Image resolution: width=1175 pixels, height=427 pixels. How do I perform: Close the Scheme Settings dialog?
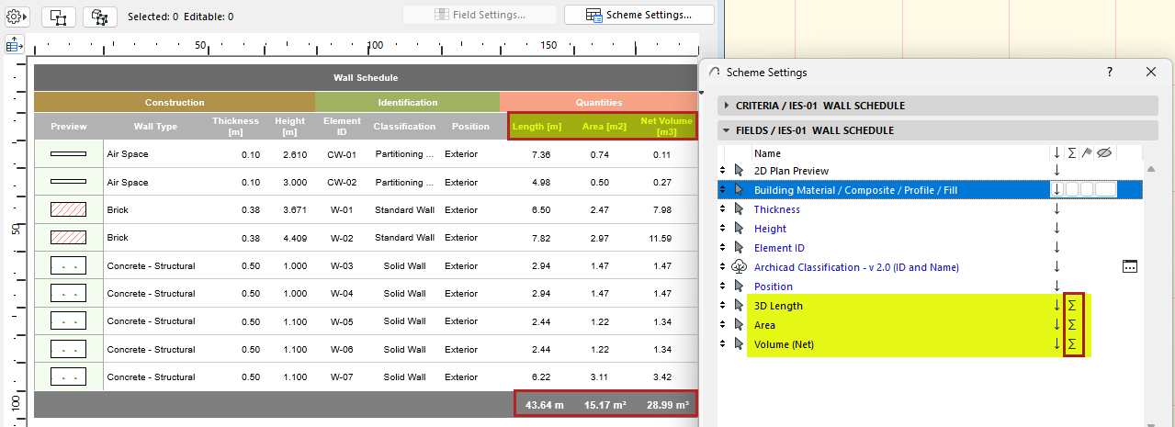click(x=1150, y=72)
